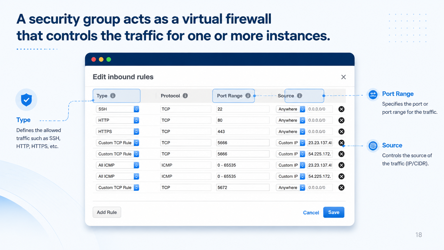Click the Source column header

point(286,96)
